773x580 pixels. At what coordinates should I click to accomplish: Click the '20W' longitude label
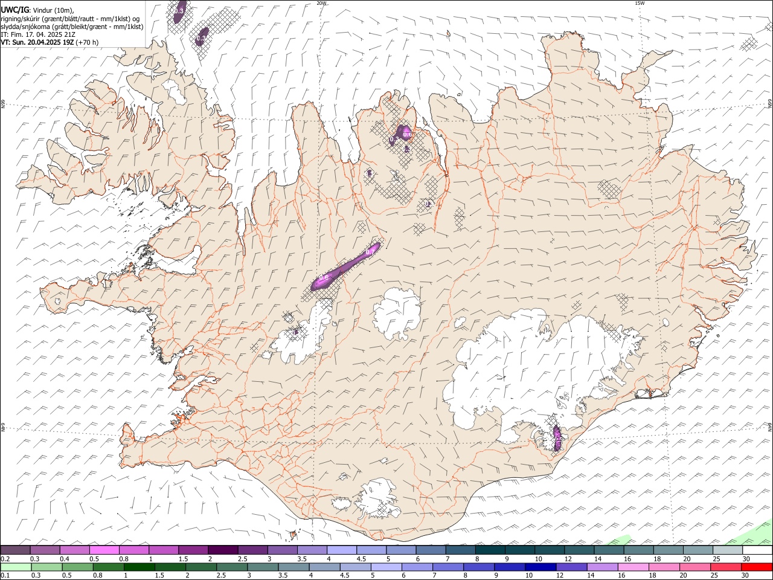click(321, 3)
